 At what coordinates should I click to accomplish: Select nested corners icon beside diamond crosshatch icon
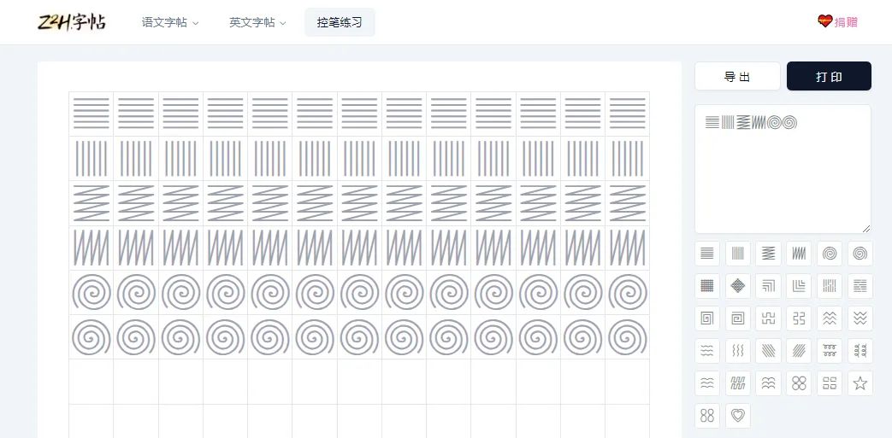(x=768, y=286)
